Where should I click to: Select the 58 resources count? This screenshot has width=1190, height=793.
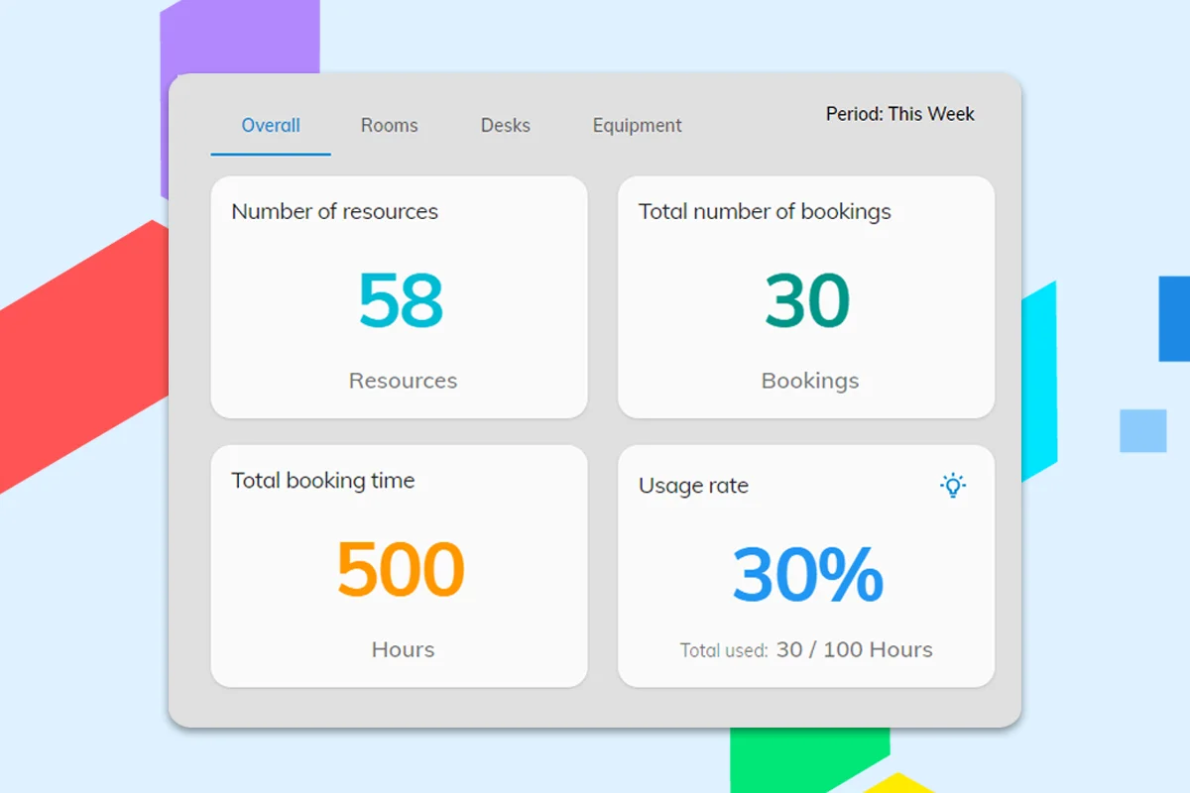(x=401, y=300)
